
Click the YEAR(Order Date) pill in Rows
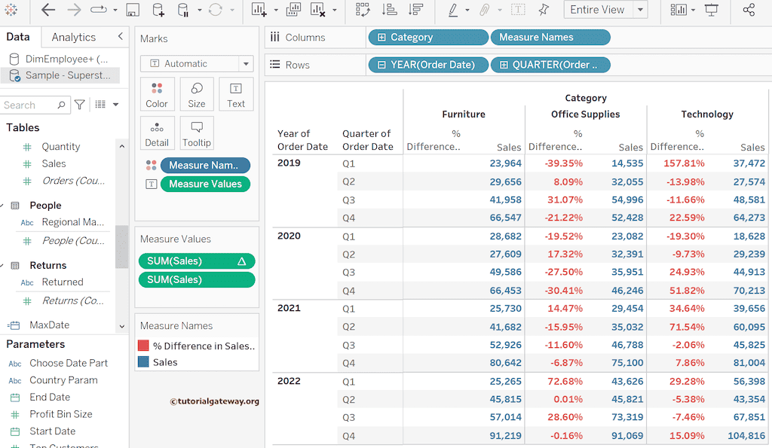(427, 64)
